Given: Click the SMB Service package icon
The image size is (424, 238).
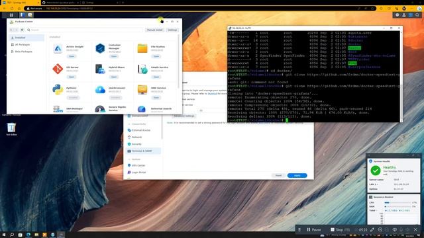Looking at the screenshot, I should pos(142,90).
